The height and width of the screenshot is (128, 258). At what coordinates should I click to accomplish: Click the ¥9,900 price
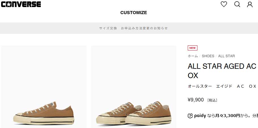point(196,100)
